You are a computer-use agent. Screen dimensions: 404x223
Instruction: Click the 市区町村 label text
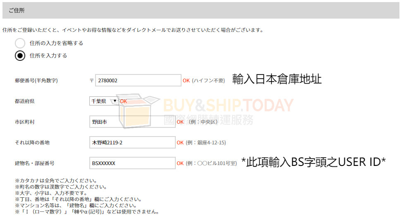(x=24, y=122)
